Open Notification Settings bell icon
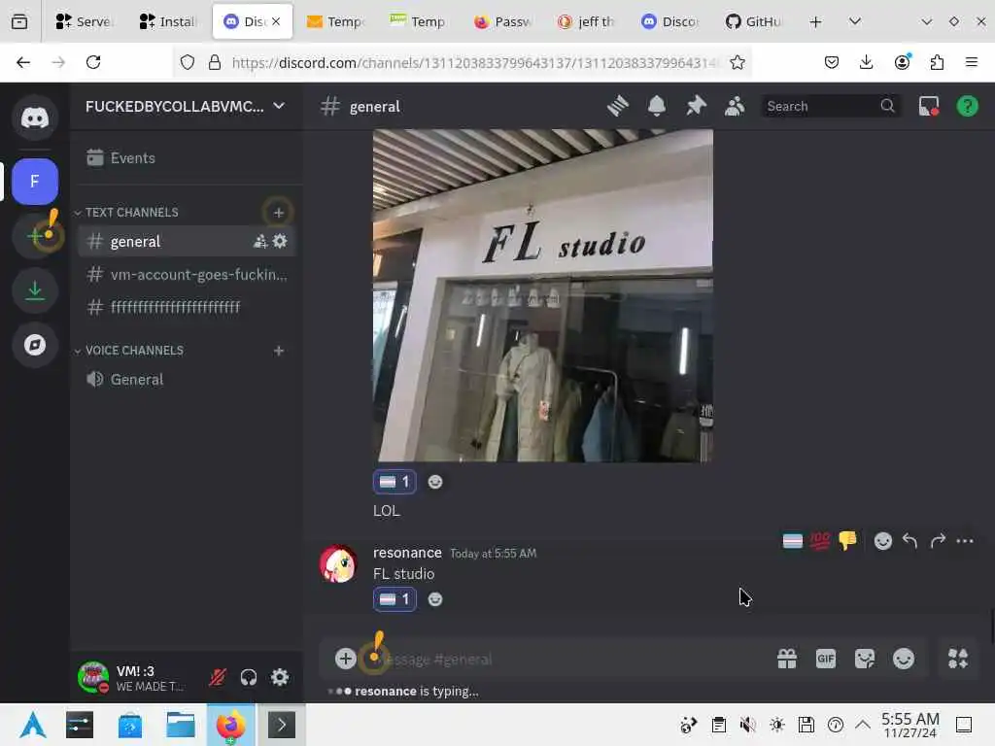The height and width of the screenshot is (746, 995). pos(657,106)
